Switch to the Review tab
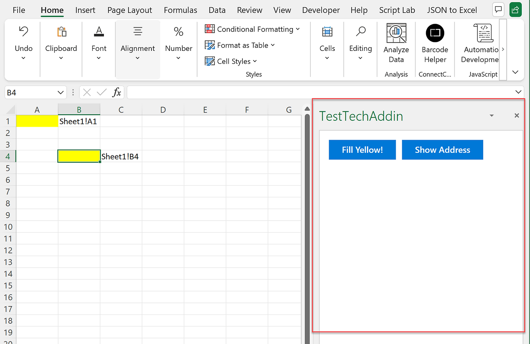 point(250,10)
